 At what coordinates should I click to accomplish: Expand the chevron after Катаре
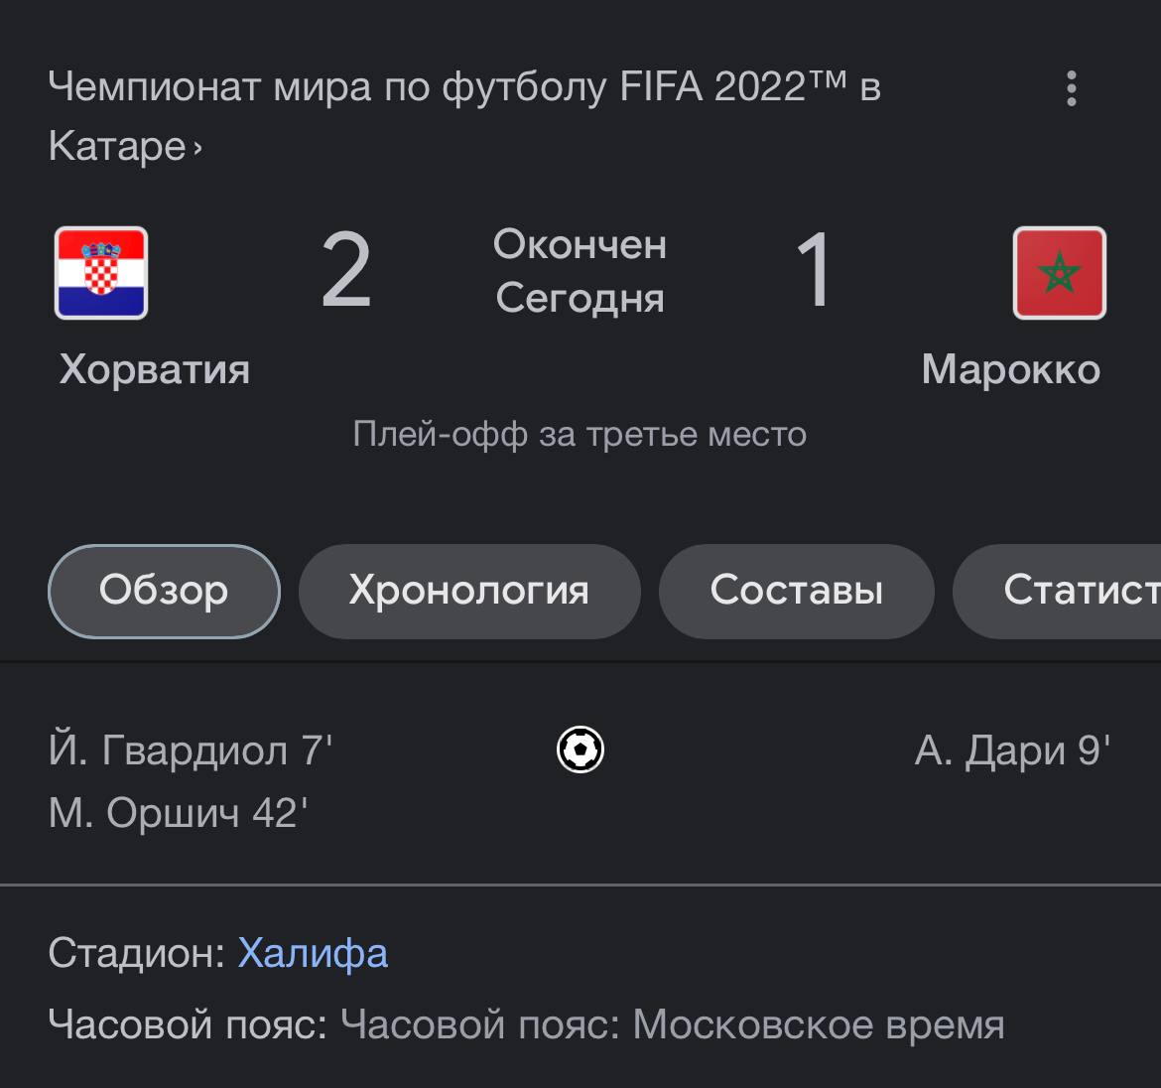tap(197, 149)
